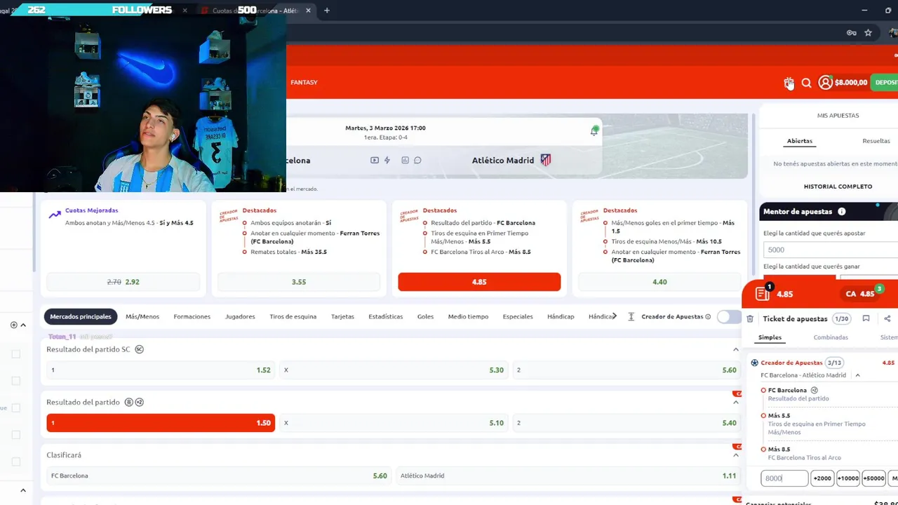Click the circle marker beside Más 8.5 in the ticket

click(x=763, y=450)
